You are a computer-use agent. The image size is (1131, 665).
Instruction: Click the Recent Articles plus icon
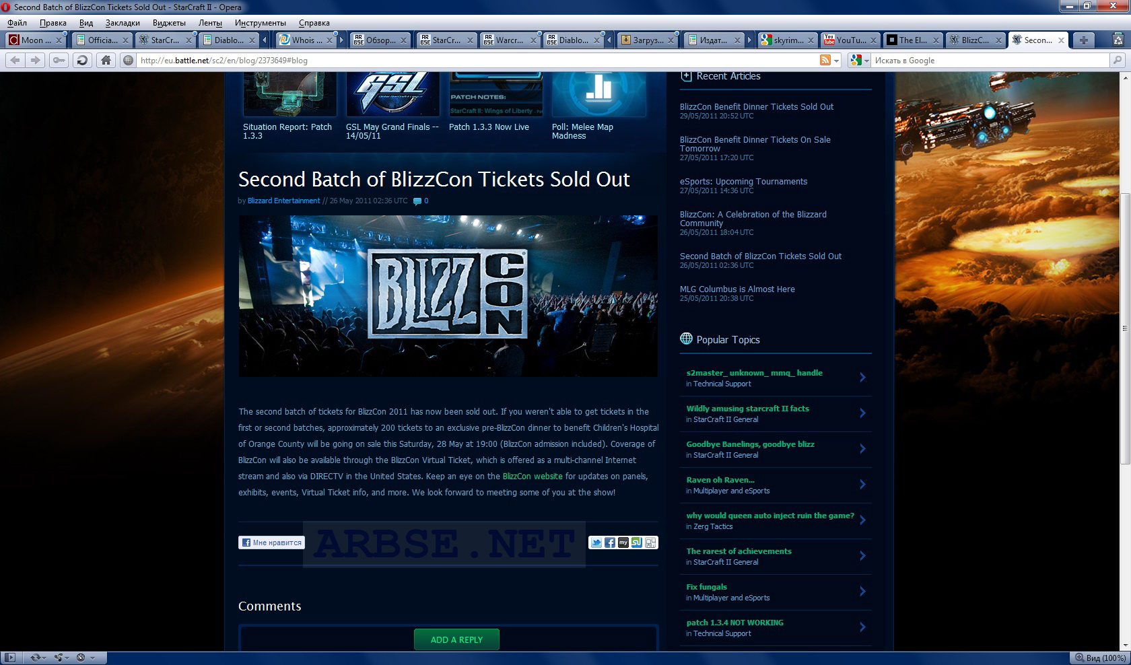pyautogui.click(x=686, y=76)
